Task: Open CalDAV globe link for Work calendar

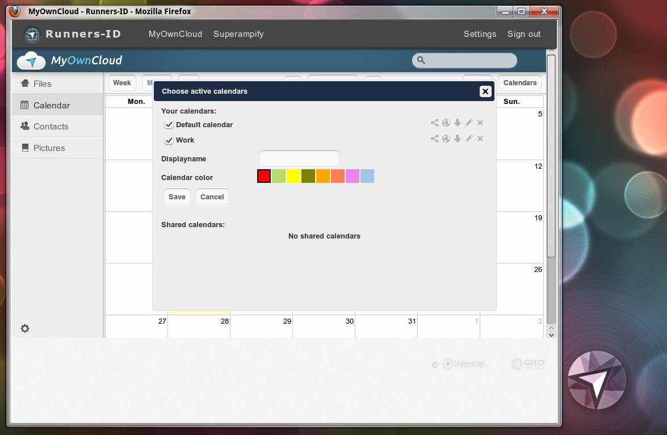Action: 446,139
